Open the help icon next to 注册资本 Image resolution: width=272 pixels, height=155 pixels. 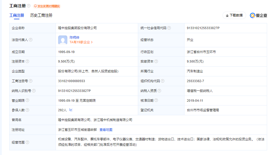pyautogui.click(x=27, y=61)
